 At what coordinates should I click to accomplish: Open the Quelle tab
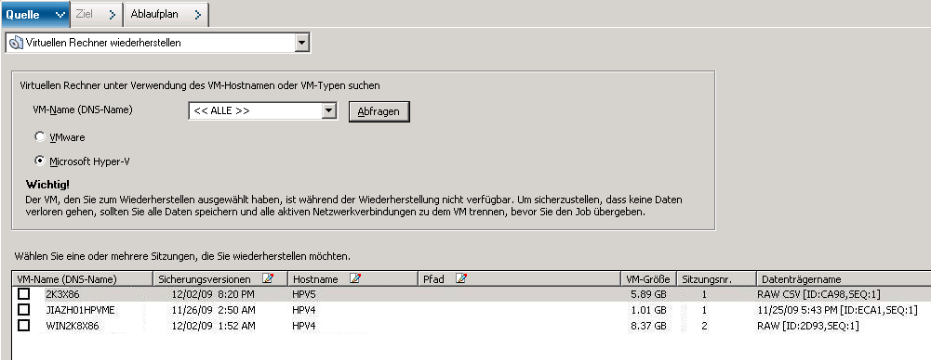tap(34, 14)
